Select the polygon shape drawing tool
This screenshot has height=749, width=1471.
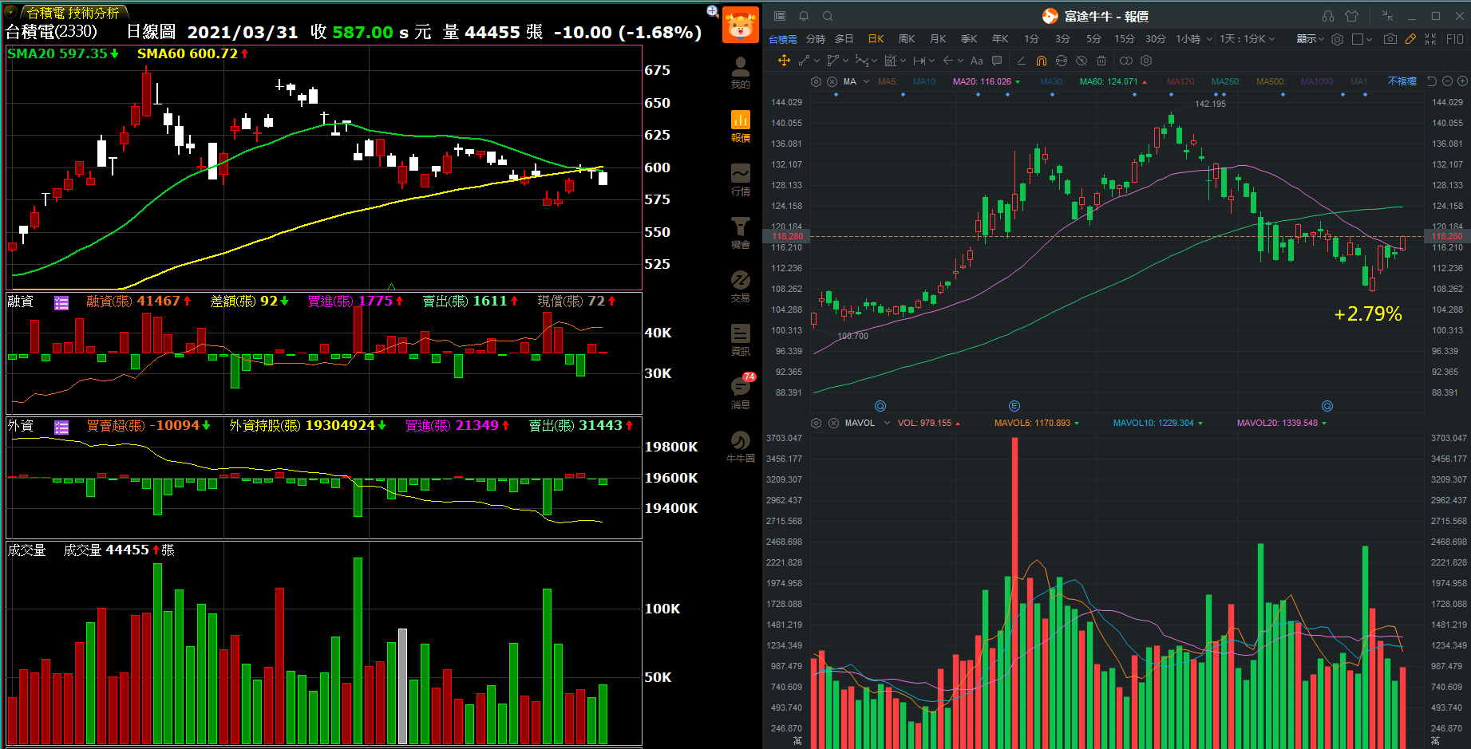[x=832, y=61]
